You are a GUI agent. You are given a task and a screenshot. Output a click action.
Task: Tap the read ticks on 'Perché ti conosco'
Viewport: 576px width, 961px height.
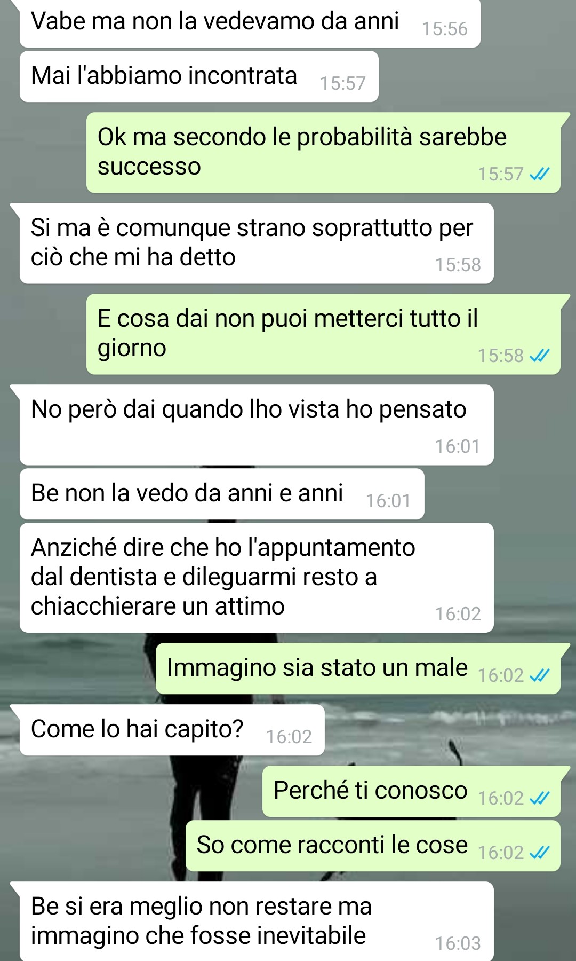pyautogui.click(x=539, y=798)
